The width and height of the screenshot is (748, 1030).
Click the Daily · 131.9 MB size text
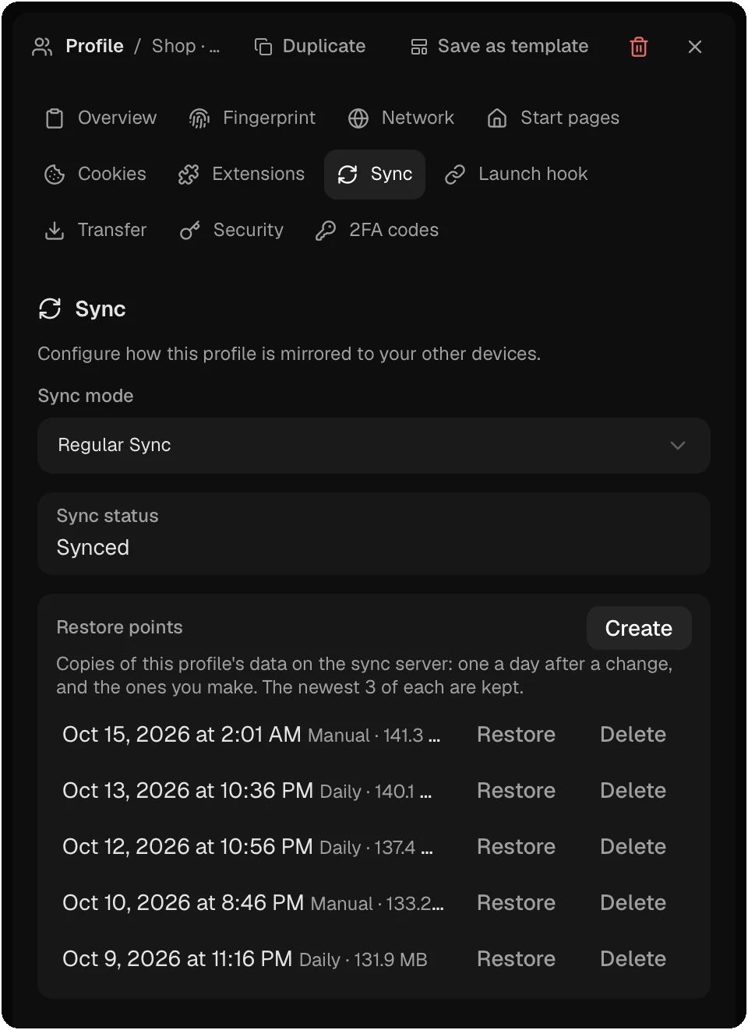(363, 960)
